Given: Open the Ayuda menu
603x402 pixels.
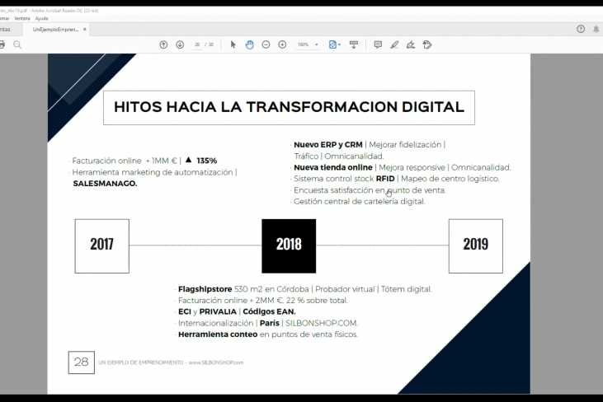Looking at the screenshot, I should pyautogui.click(x=41, y=18).
